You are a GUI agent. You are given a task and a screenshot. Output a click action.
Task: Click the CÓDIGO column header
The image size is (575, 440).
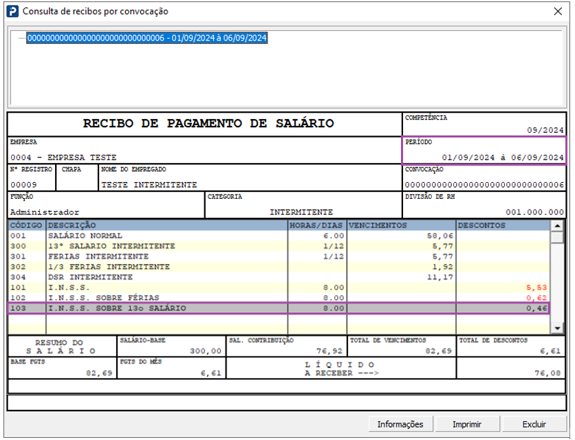tap(26, 225)
